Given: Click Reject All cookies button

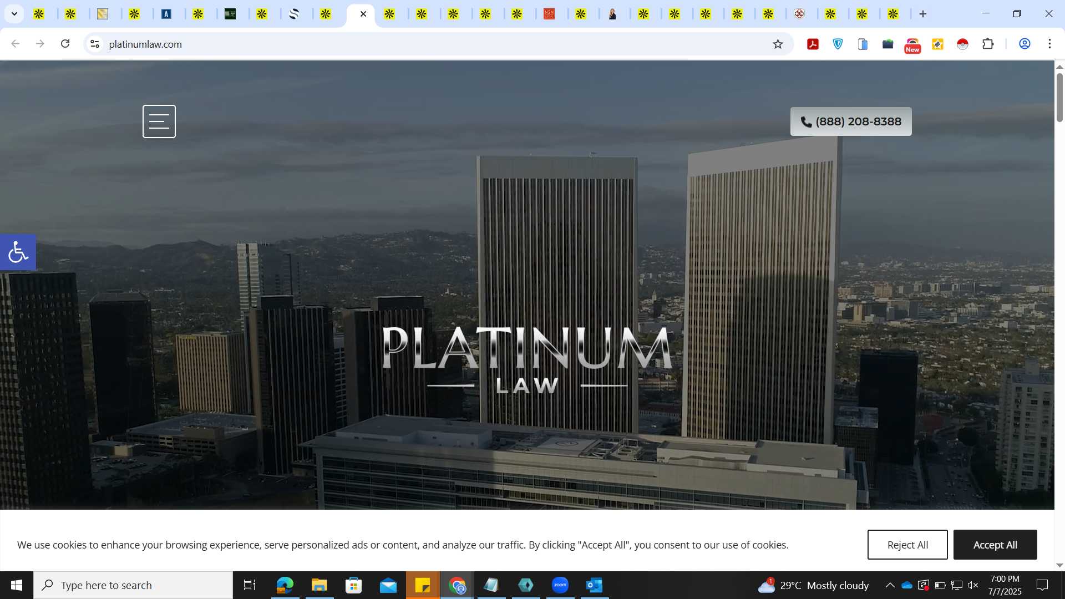Looking at the screenshot, I should coord(907,545).
